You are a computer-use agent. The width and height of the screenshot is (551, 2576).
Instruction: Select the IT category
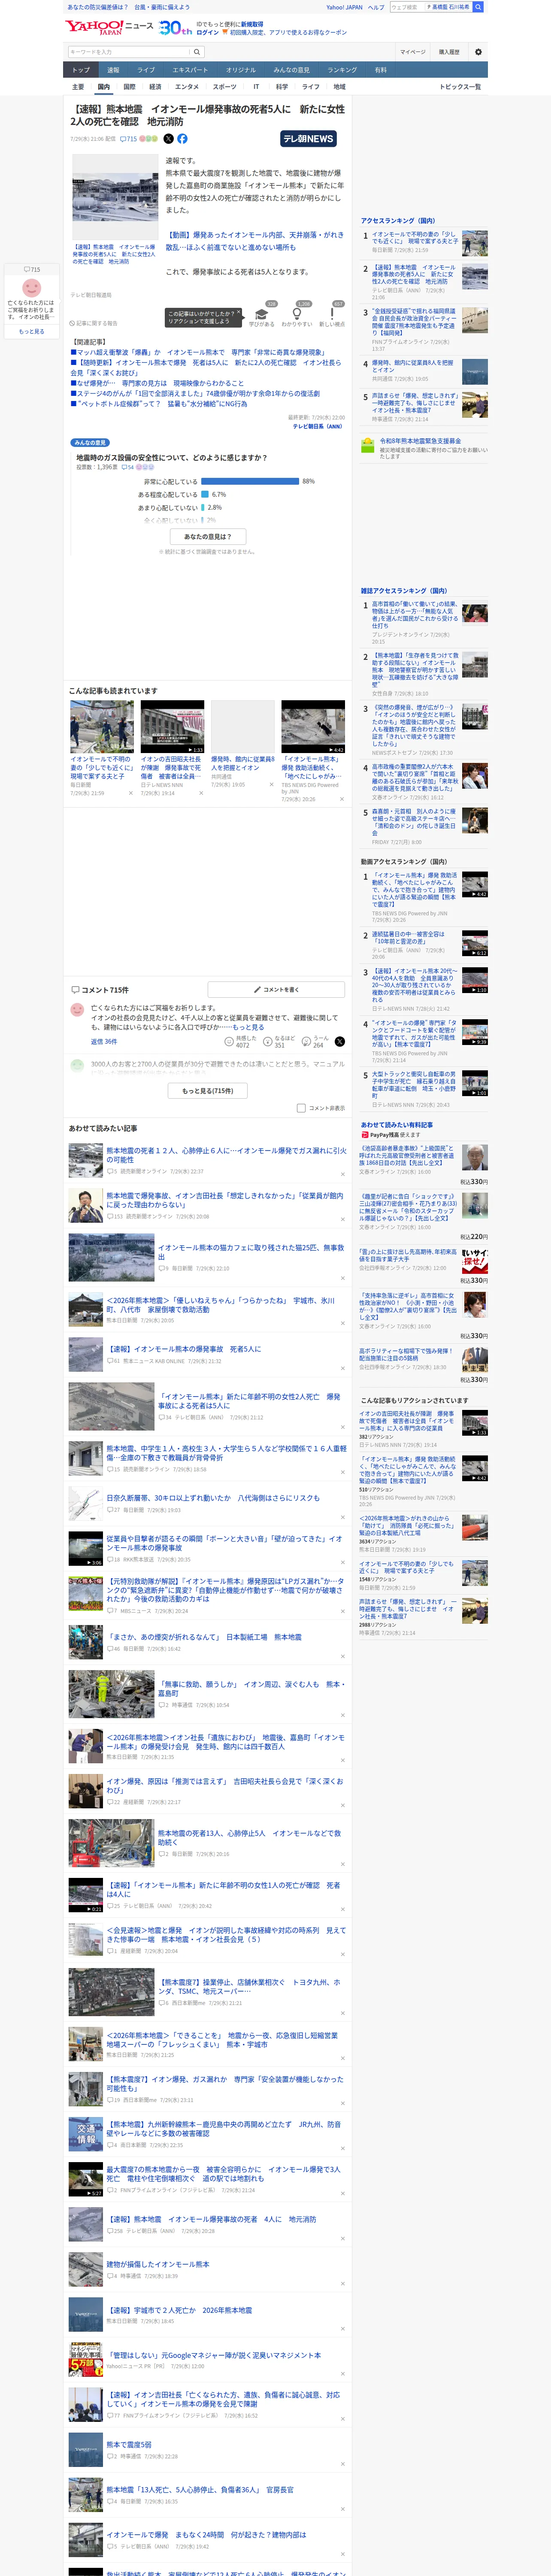[x=256, y=87]
